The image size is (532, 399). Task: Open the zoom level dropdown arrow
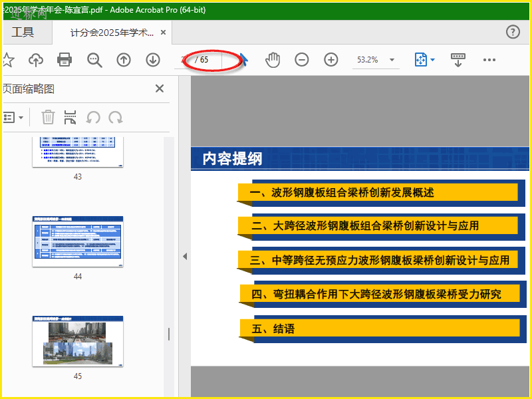tap(392, 60)
